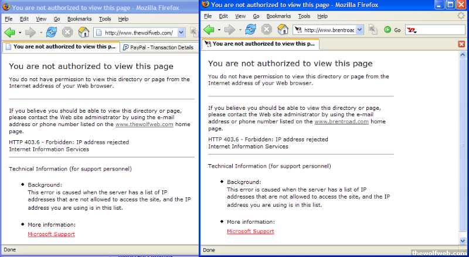Screen dimensions: 469x257
Task: Open Back history dropdown in right window
Action: pyautogui.click(x=219, y=30)
